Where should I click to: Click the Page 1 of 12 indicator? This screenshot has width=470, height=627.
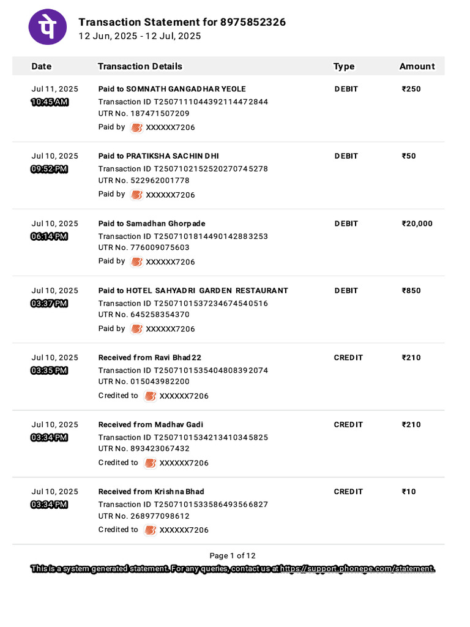(232, 556)
